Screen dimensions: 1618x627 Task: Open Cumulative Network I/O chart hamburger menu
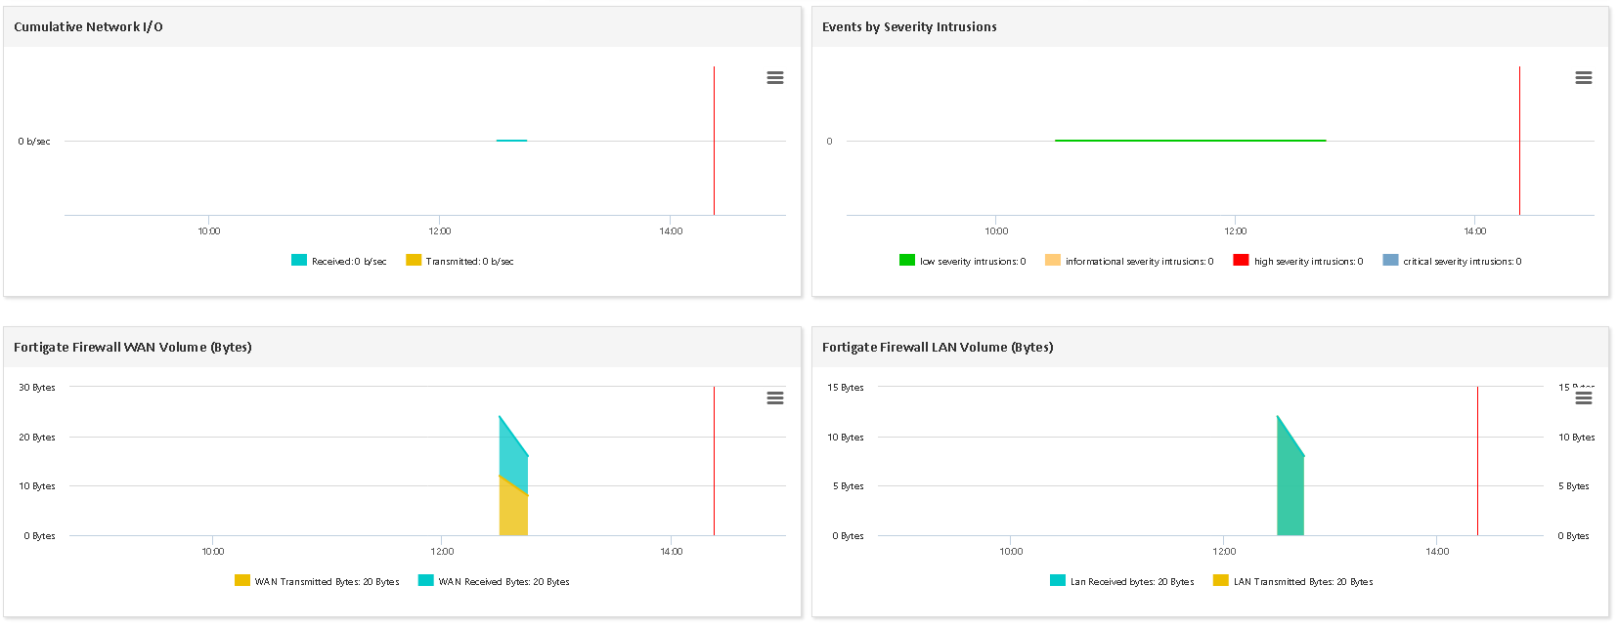click(775, 78)
